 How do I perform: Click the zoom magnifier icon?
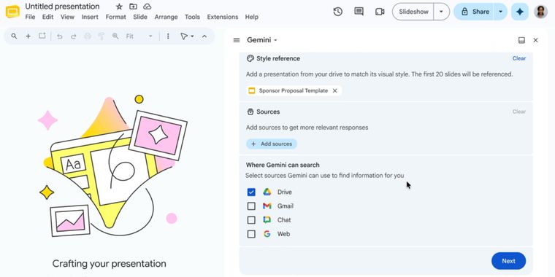[x=115, y=36]
